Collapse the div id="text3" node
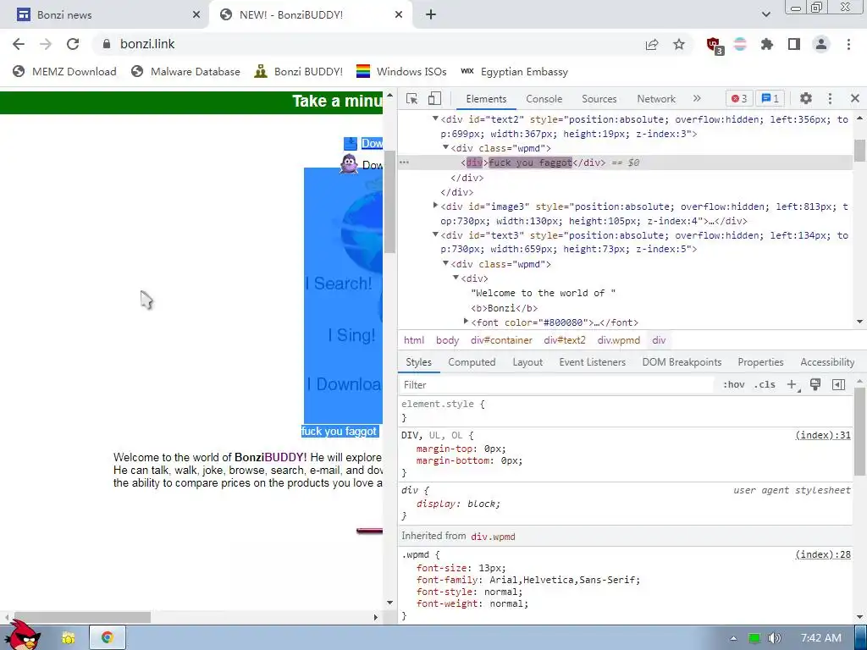The width and height of the screenshot is (867, 650). coord(436,235)
